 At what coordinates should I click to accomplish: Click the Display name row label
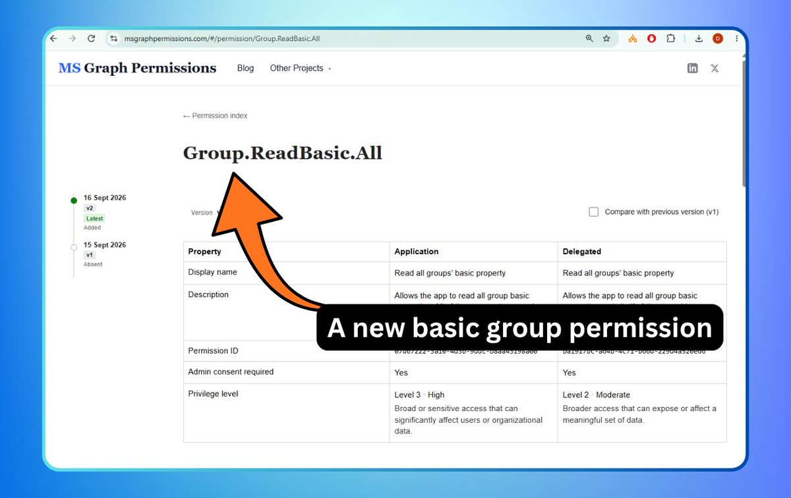[x=212, y=272]
